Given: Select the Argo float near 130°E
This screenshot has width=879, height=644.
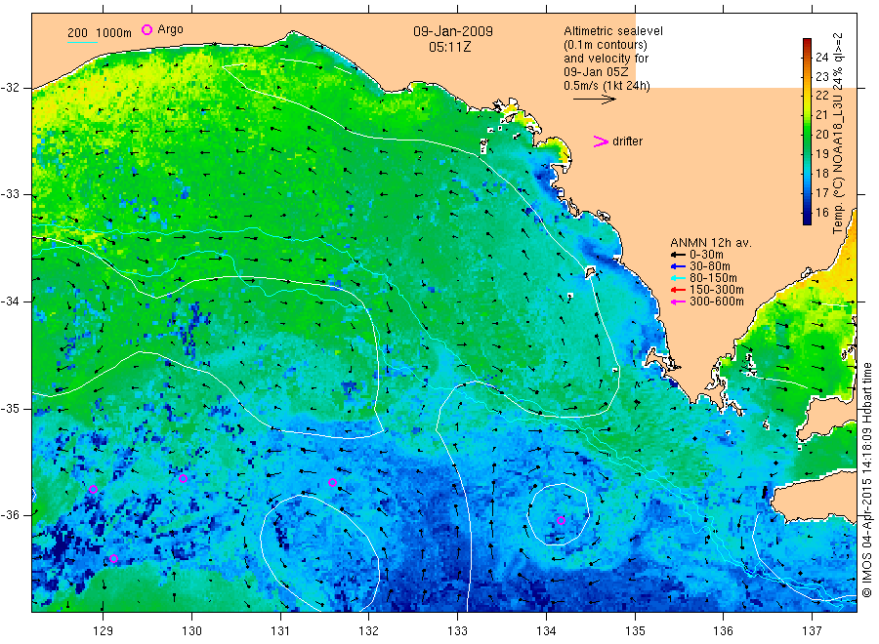Looking at the screenshot, I should [x=183, y=478].
